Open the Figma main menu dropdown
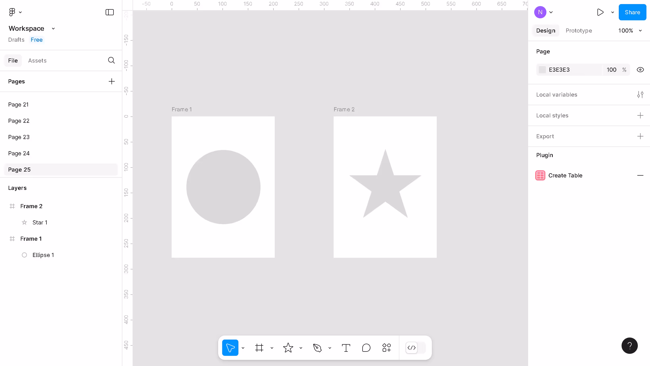The image size is (650, 366). 15,12
